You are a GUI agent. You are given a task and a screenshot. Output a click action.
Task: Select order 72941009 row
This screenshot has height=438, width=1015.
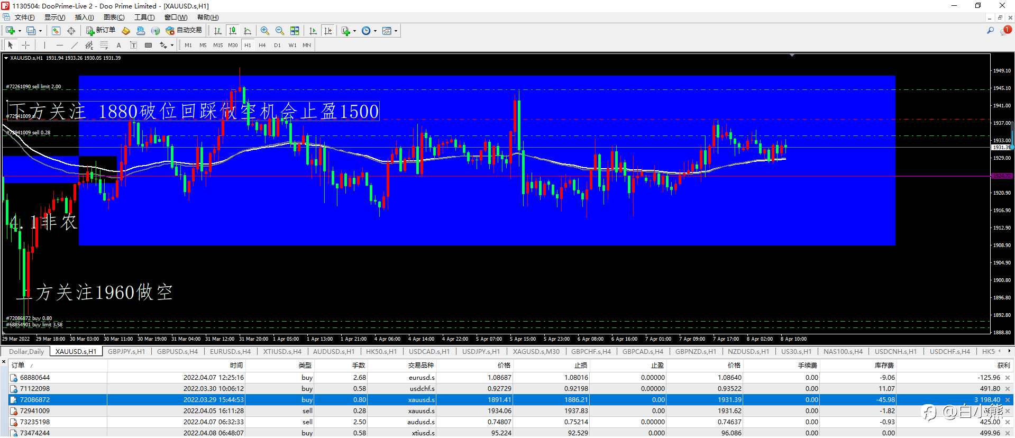click(x=35, y=411)
